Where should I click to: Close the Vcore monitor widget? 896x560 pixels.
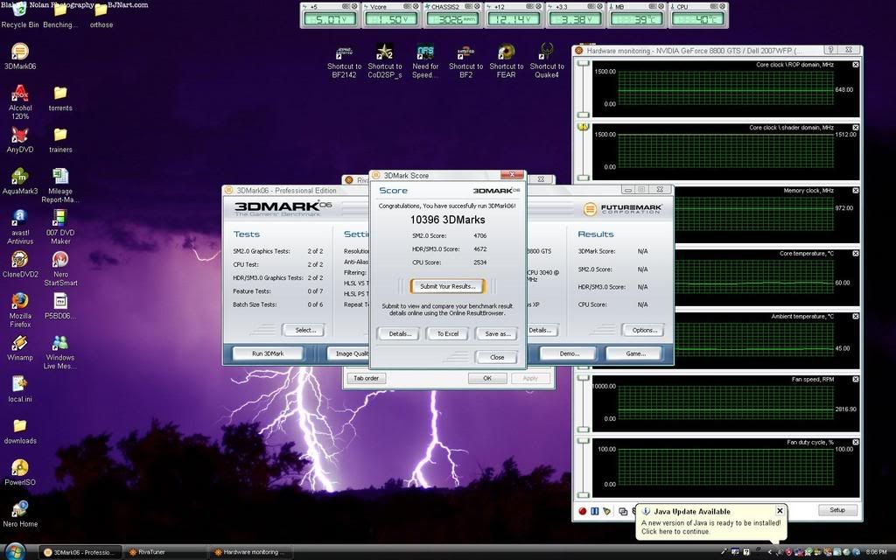416,6
